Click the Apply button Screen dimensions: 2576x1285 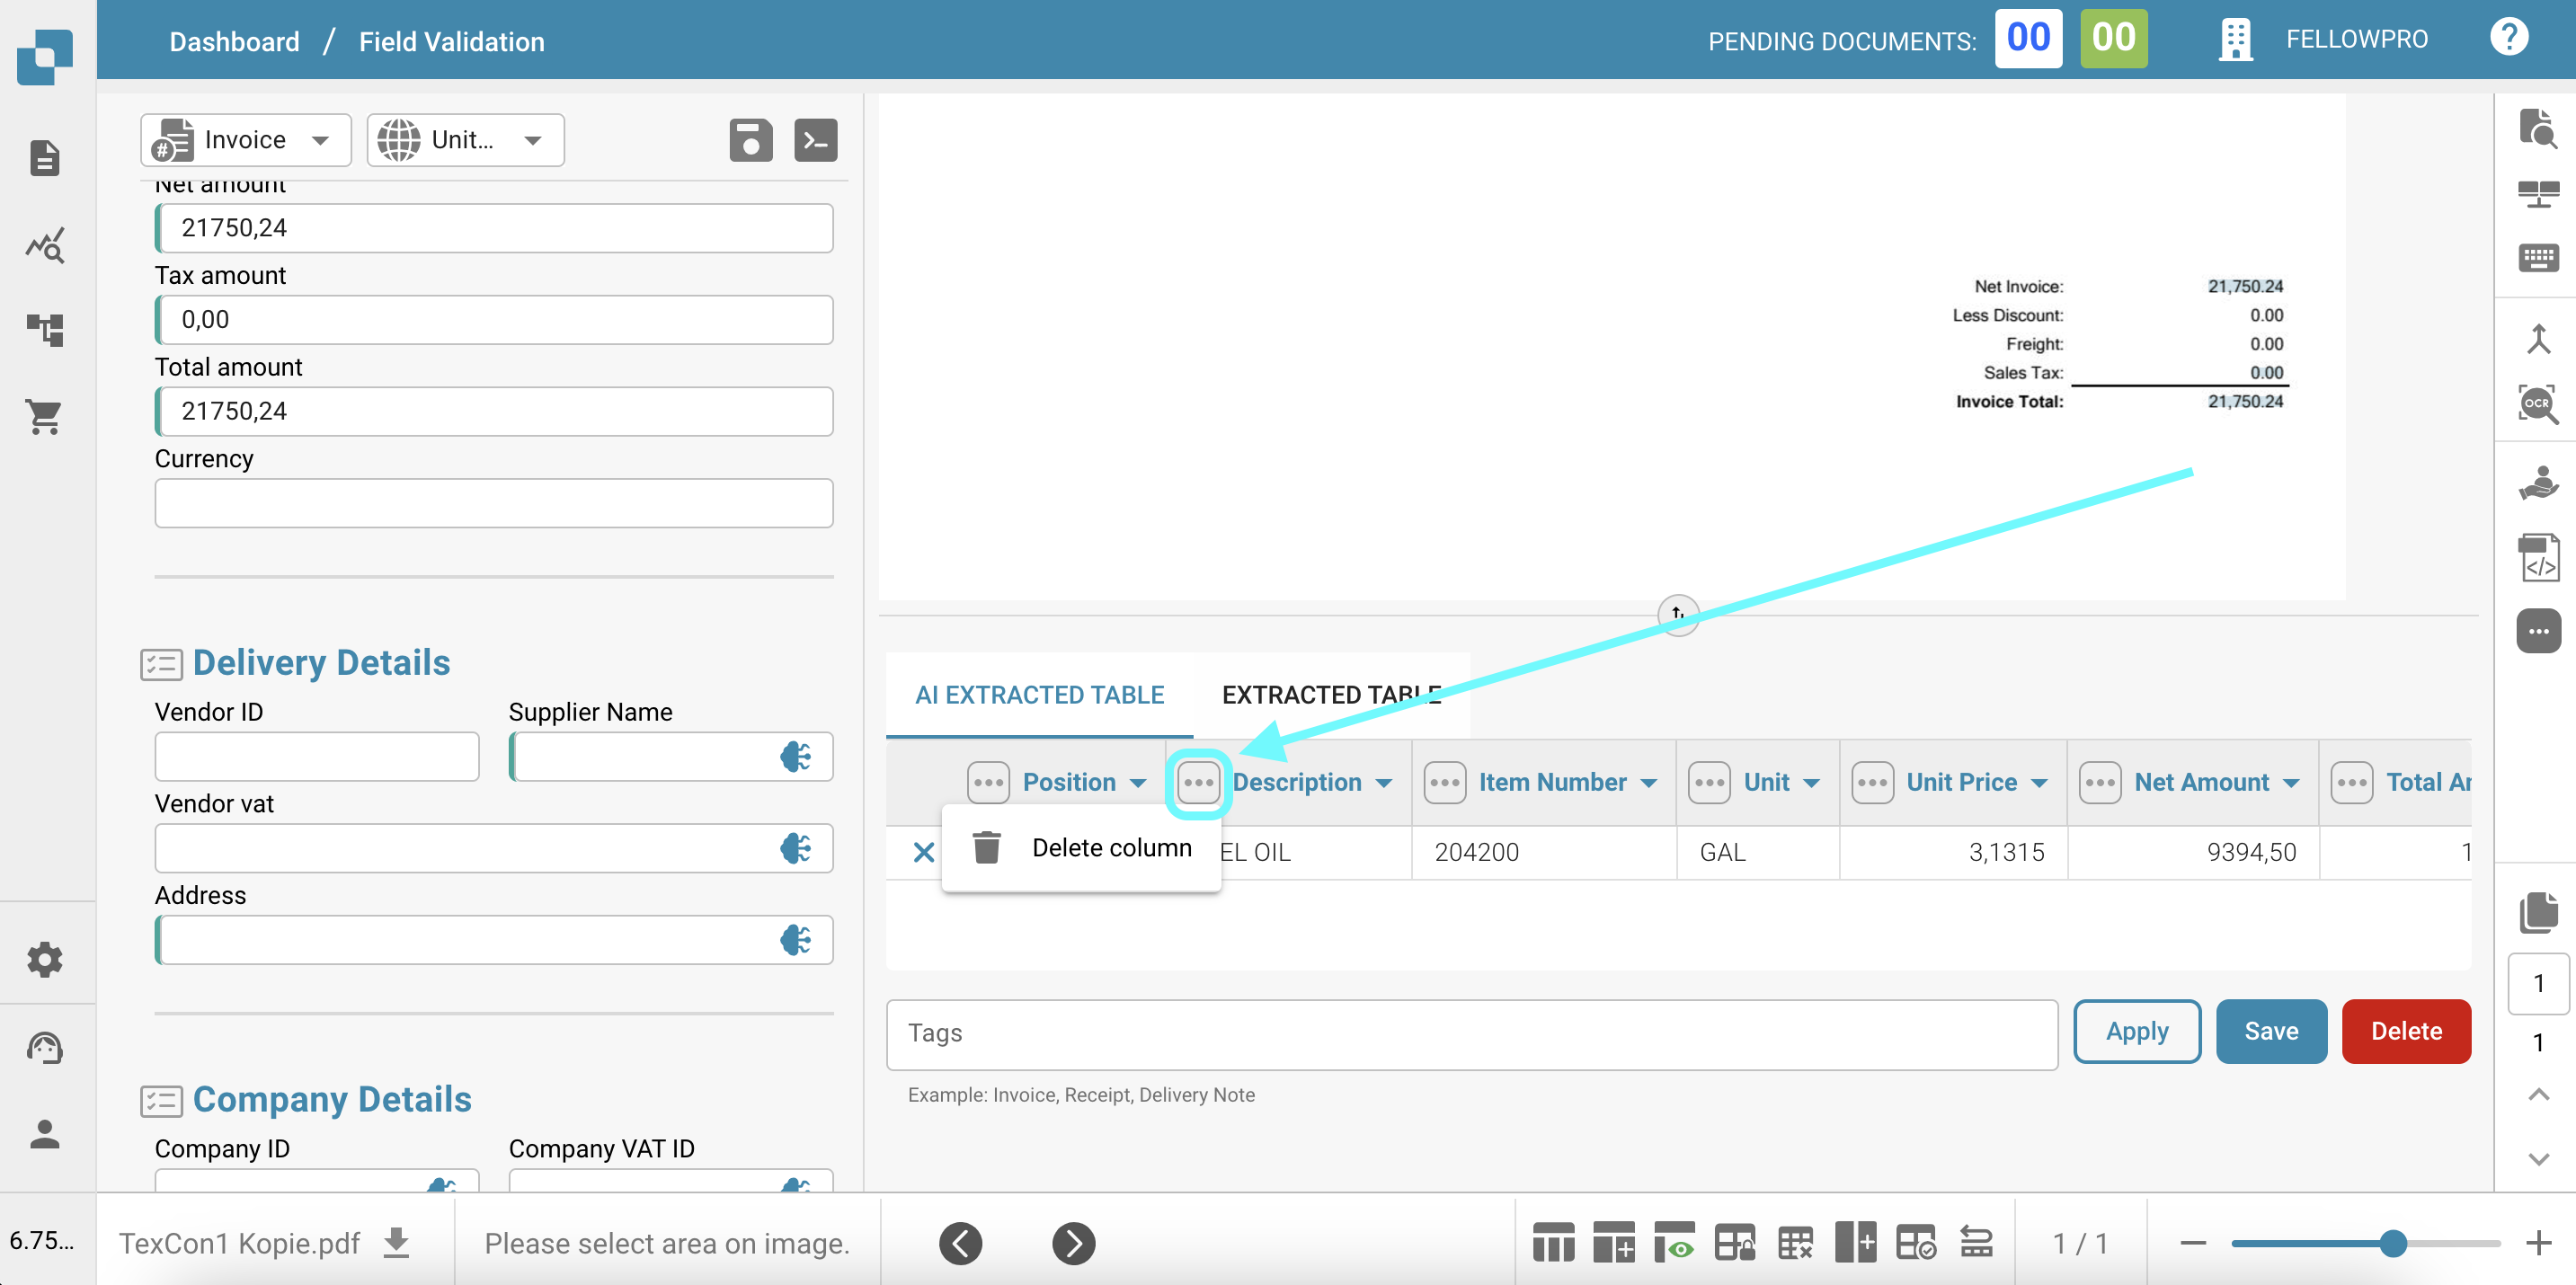click(x=2136, y=1031)
